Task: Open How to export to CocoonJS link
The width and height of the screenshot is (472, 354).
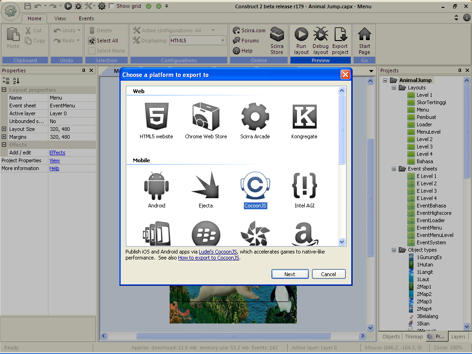Action: (x=209, y=258)
